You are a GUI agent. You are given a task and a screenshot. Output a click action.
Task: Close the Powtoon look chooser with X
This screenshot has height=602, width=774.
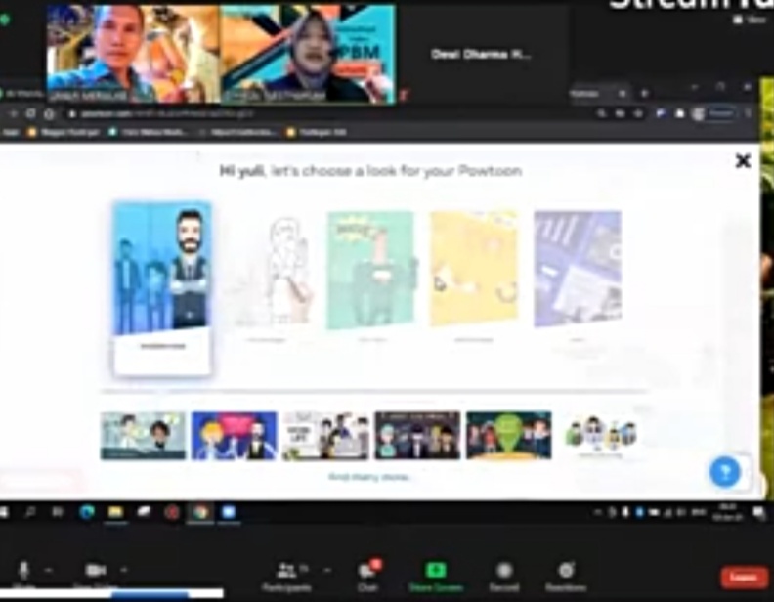(x=743, y=161)
